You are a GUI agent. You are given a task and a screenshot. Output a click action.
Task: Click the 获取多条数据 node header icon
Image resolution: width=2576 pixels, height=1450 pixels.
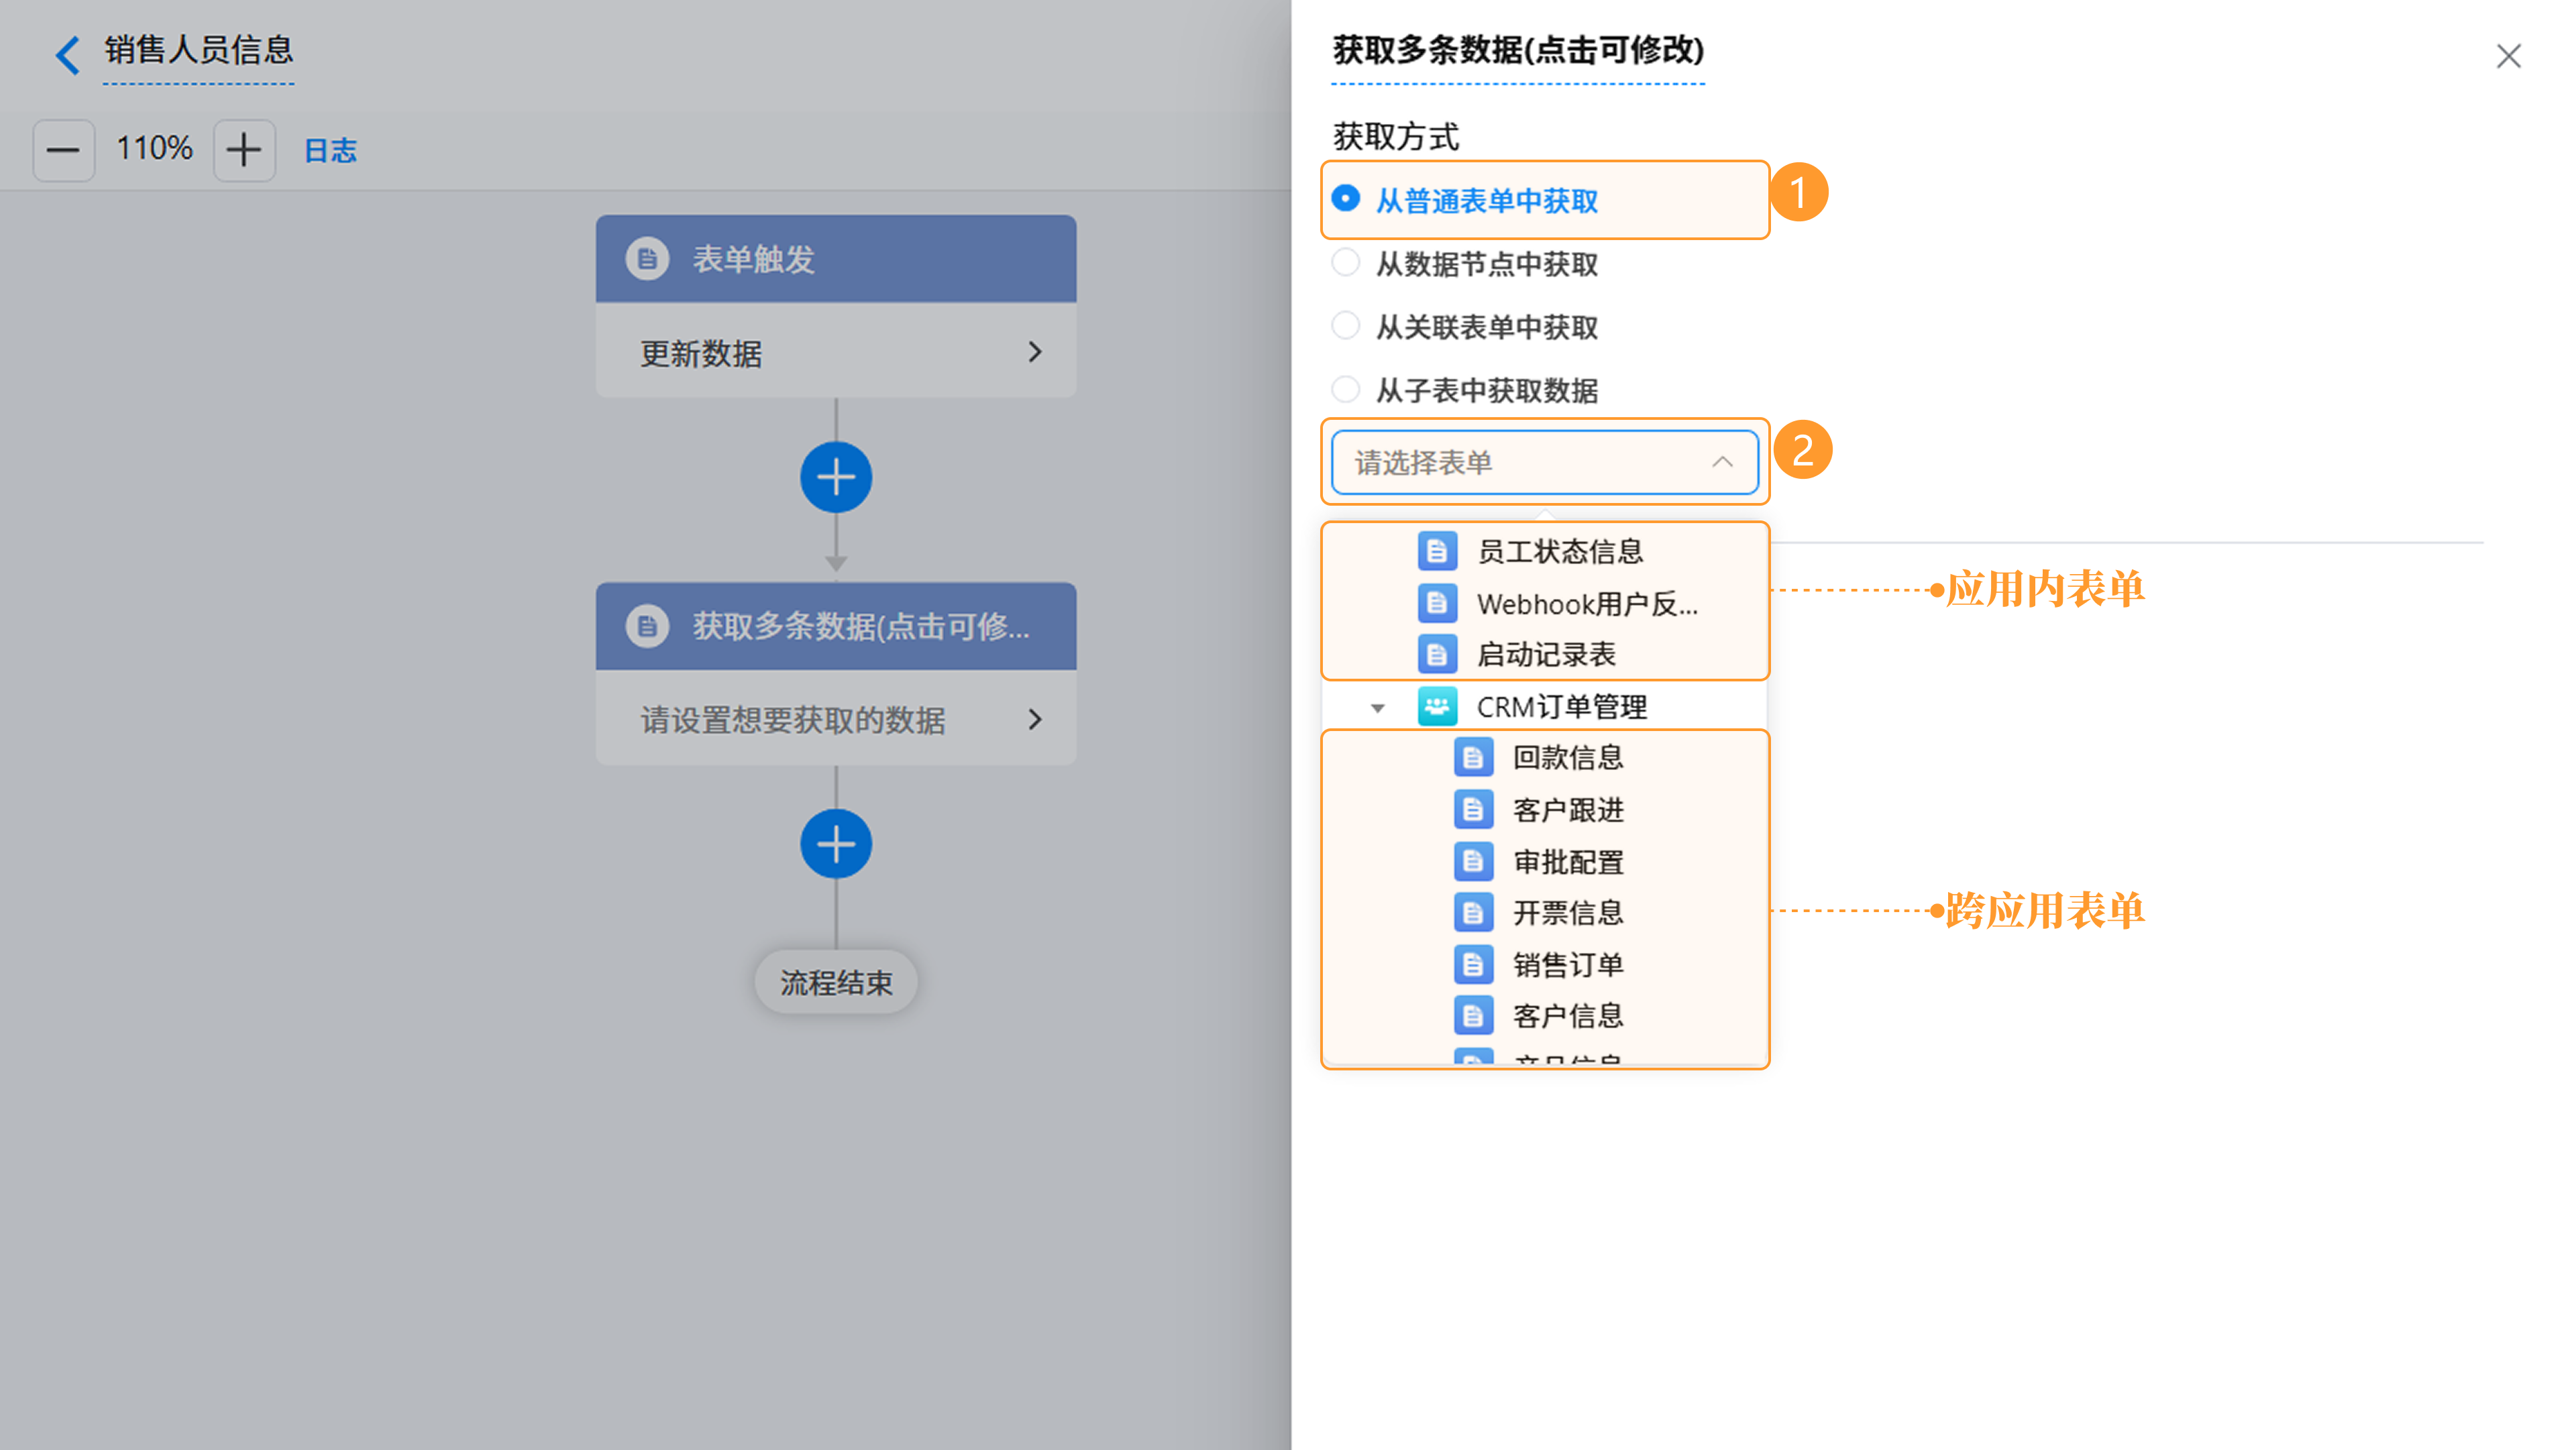point(647,627)
